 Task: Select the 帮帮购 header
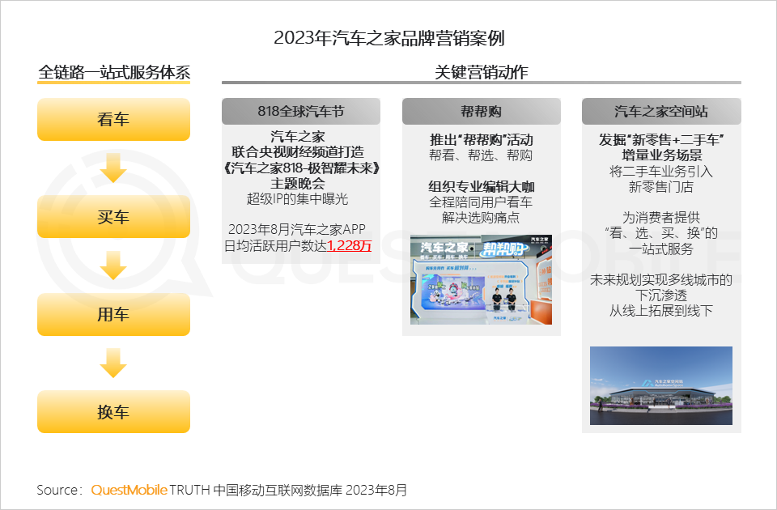[481, 111]
